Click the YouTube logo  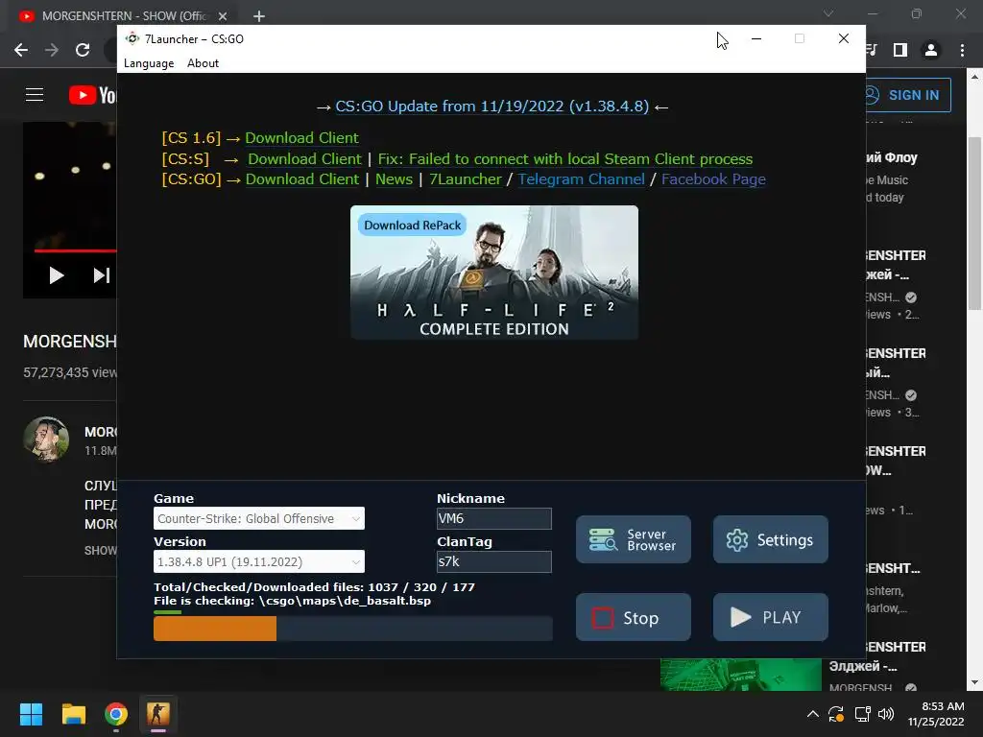click(93, 95)
